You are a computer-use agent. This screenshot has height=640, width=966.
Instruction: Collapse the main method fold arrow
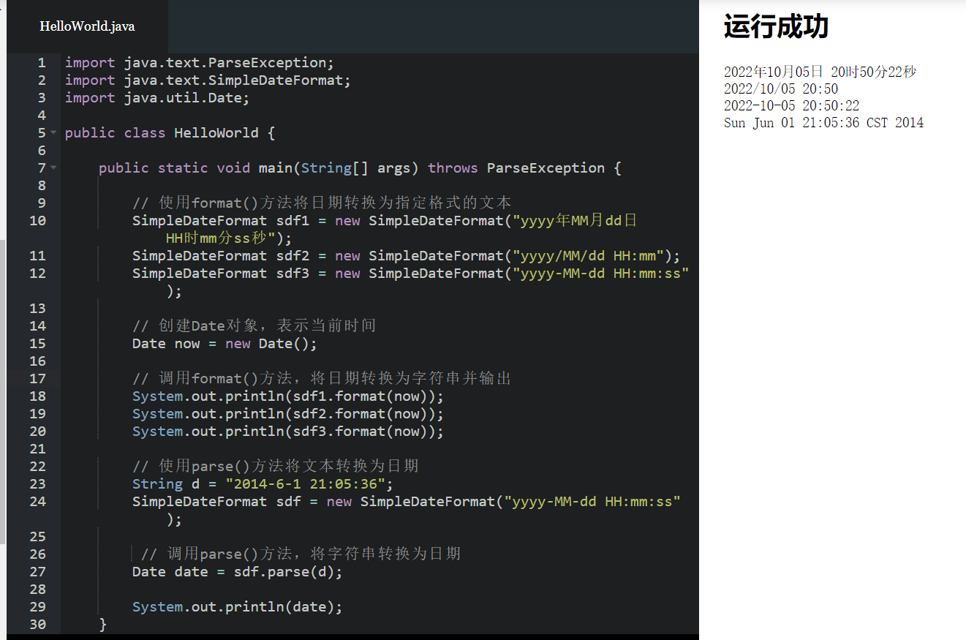pos(53,168)
